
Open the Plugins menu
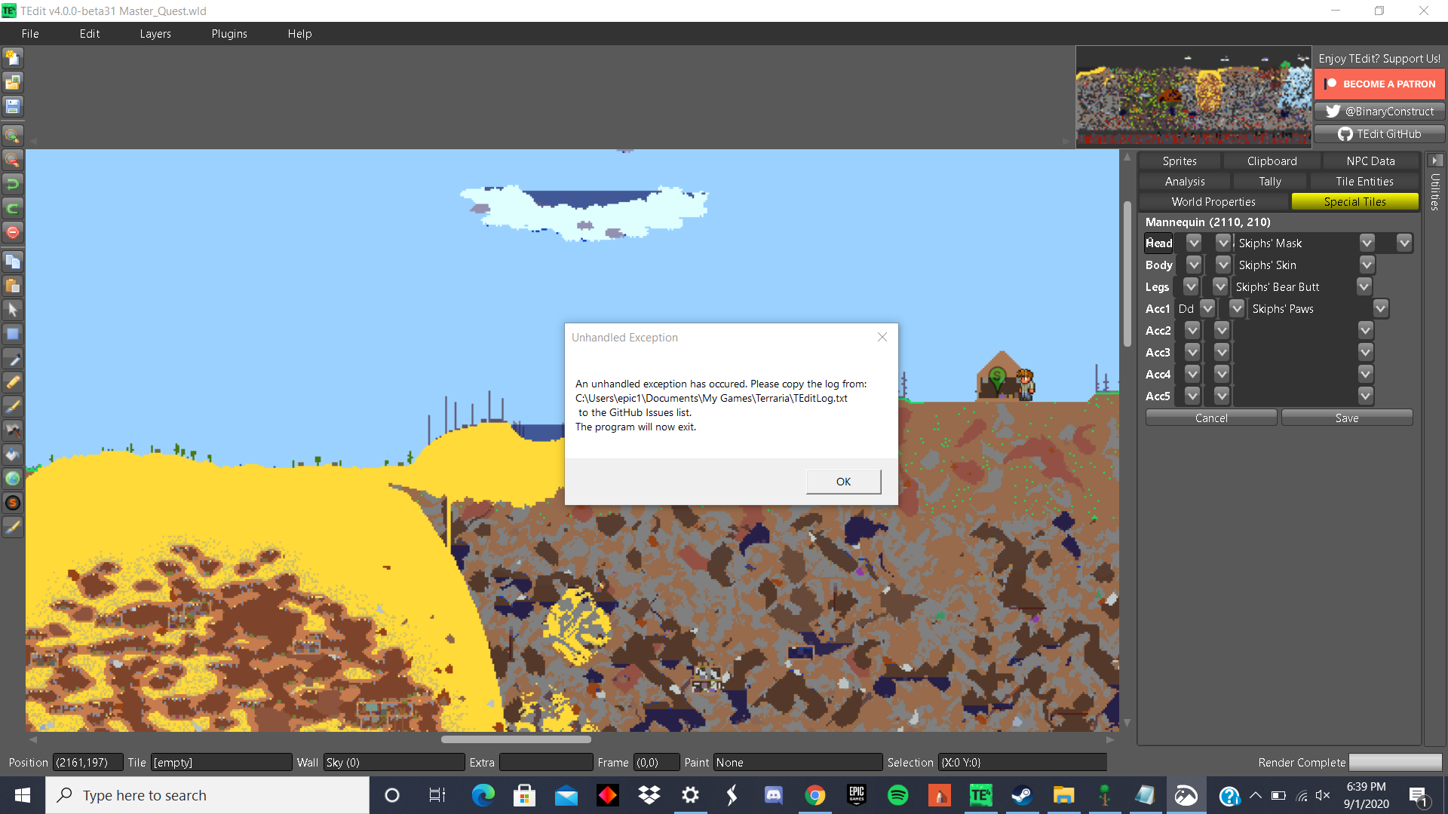click(229, 33)
